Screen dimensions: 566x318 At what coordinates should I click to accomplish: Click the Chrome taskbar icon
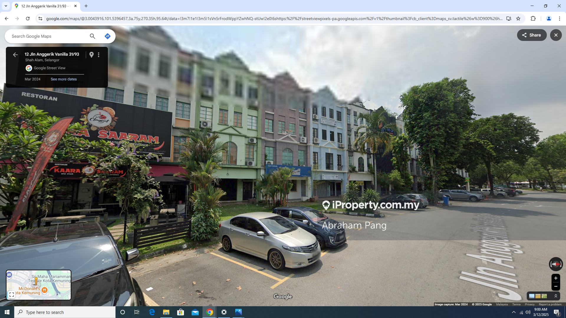[210, 312]
